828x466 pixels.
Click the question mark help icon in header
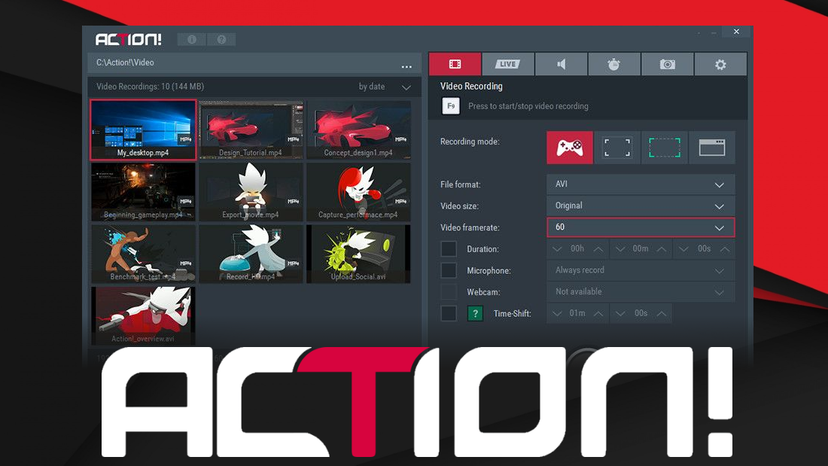221,40
